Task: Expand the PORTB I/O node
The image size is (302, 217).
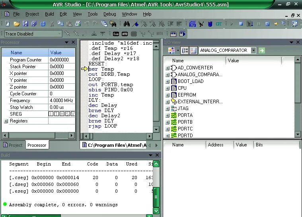Action: 168,122
